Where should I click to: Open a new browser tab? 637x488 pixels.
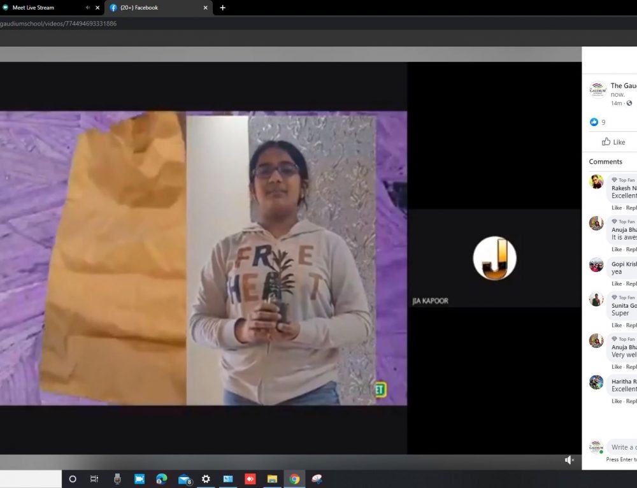point(222,8)
